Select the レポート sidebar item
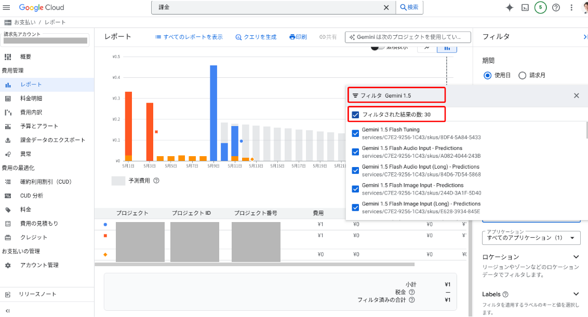This screenshot has height=317, width=588. [x=47, y=85]
